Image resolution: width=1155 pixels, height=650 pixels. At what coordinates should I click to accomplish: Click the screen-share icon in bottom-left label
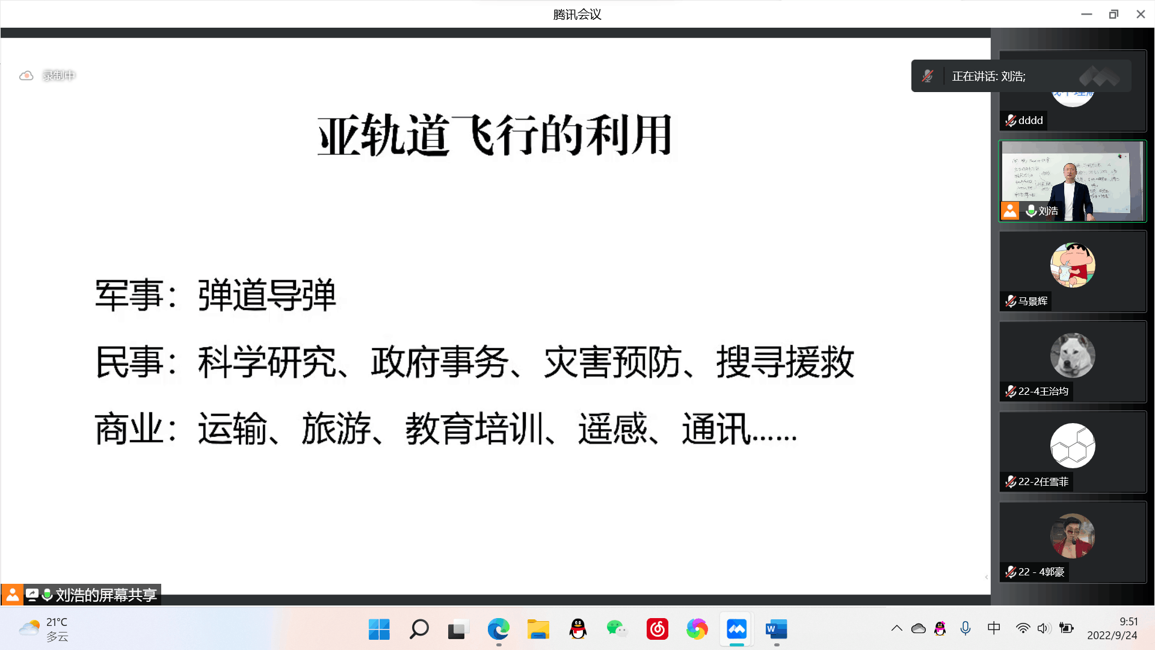(32, 595)
